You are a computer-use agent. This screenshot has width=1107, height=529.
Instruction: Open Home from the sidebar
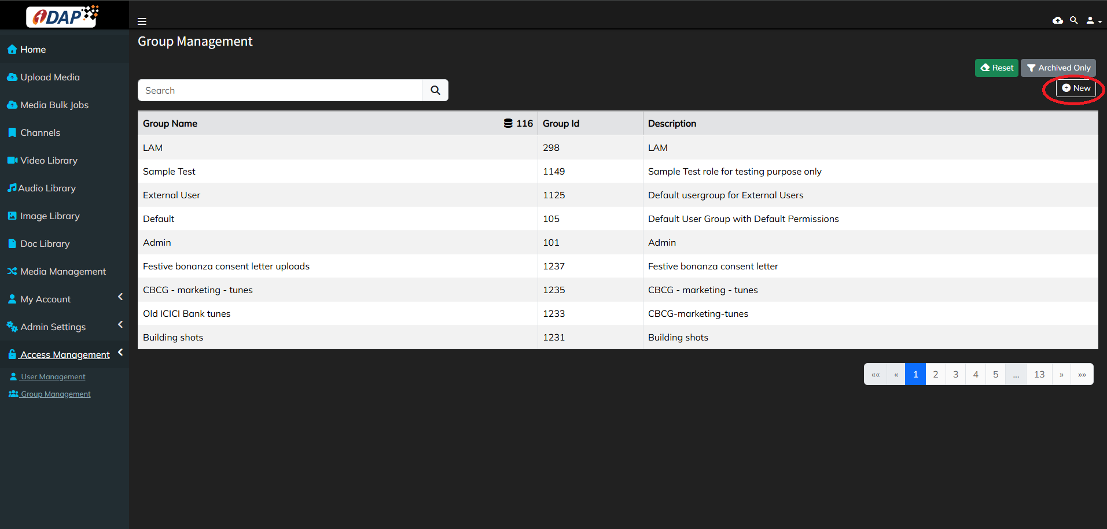tap(33, 50)
